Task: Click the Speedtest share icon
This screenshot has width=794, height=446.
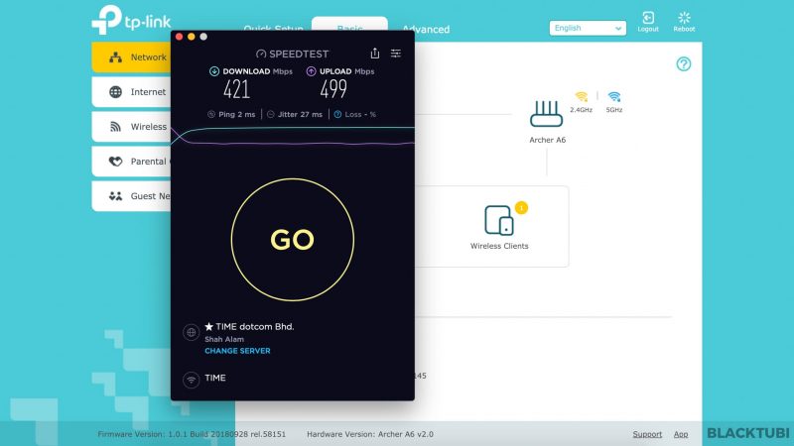Action: tap(375, 54)
